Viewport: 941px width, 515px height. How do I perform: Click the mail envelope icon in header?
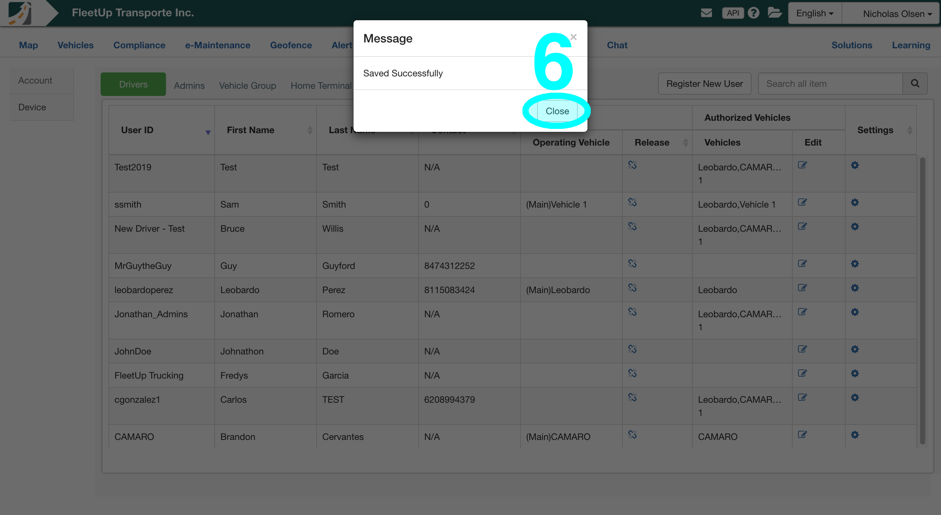coord(706,13)
